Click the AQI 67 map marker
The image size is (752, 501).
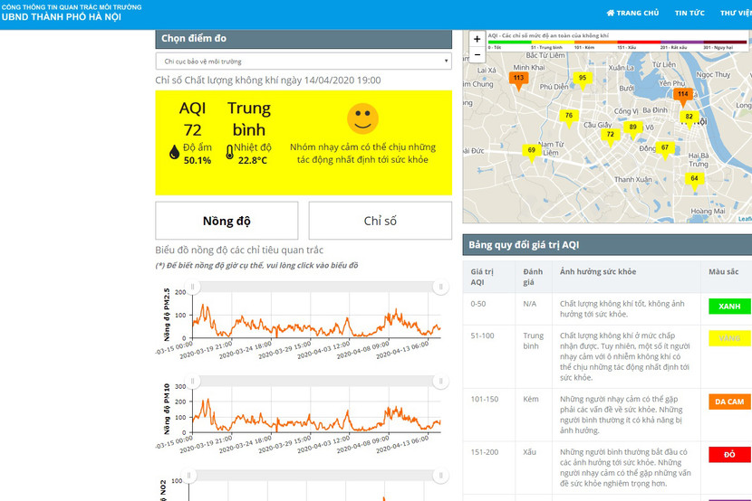pyautogui.click(x=664, y=147)
